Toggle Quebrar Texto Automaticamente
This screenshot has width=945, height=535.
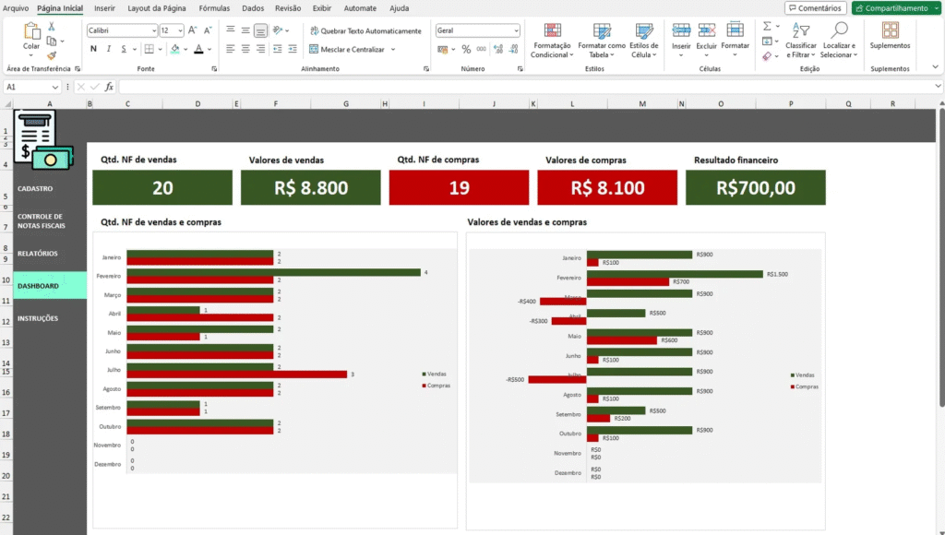point(365,30)
